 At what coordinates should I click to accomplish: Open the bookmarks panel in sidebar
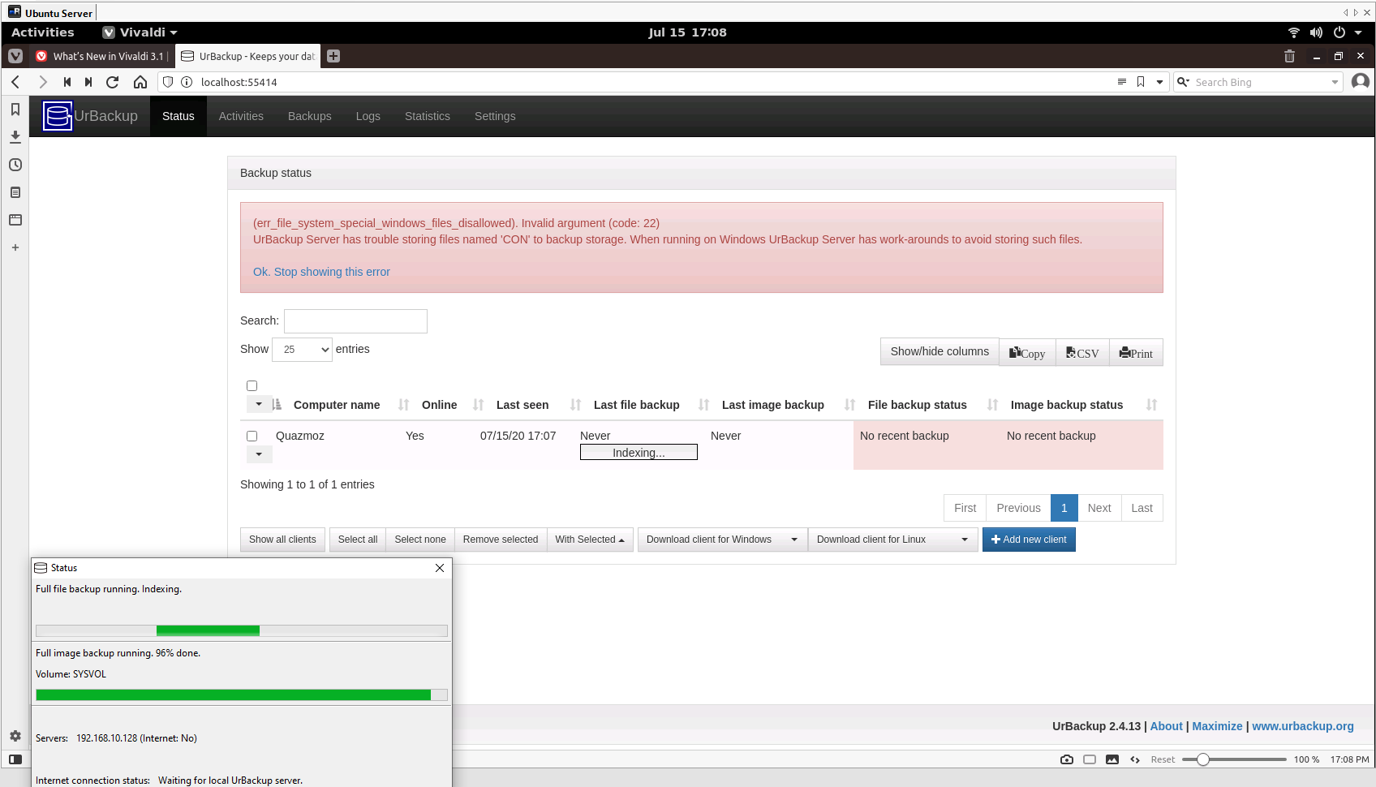point(15,110)
